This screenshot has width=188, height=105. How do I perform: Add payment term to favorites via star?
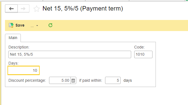(36, 9)
